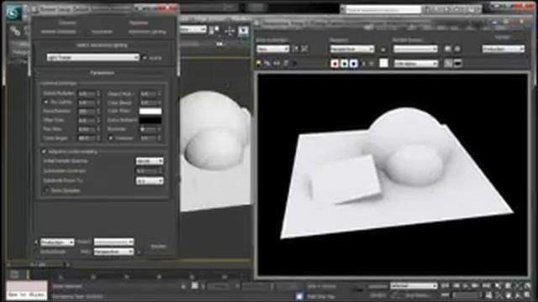Viewport: 538px width, 302px height.
Task: Toggle the red channel button
Action: point(335,64)
